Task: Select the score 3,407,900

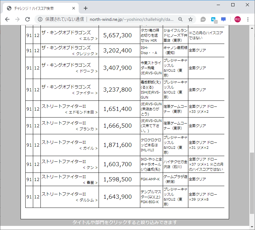Action: click(118, 68)
